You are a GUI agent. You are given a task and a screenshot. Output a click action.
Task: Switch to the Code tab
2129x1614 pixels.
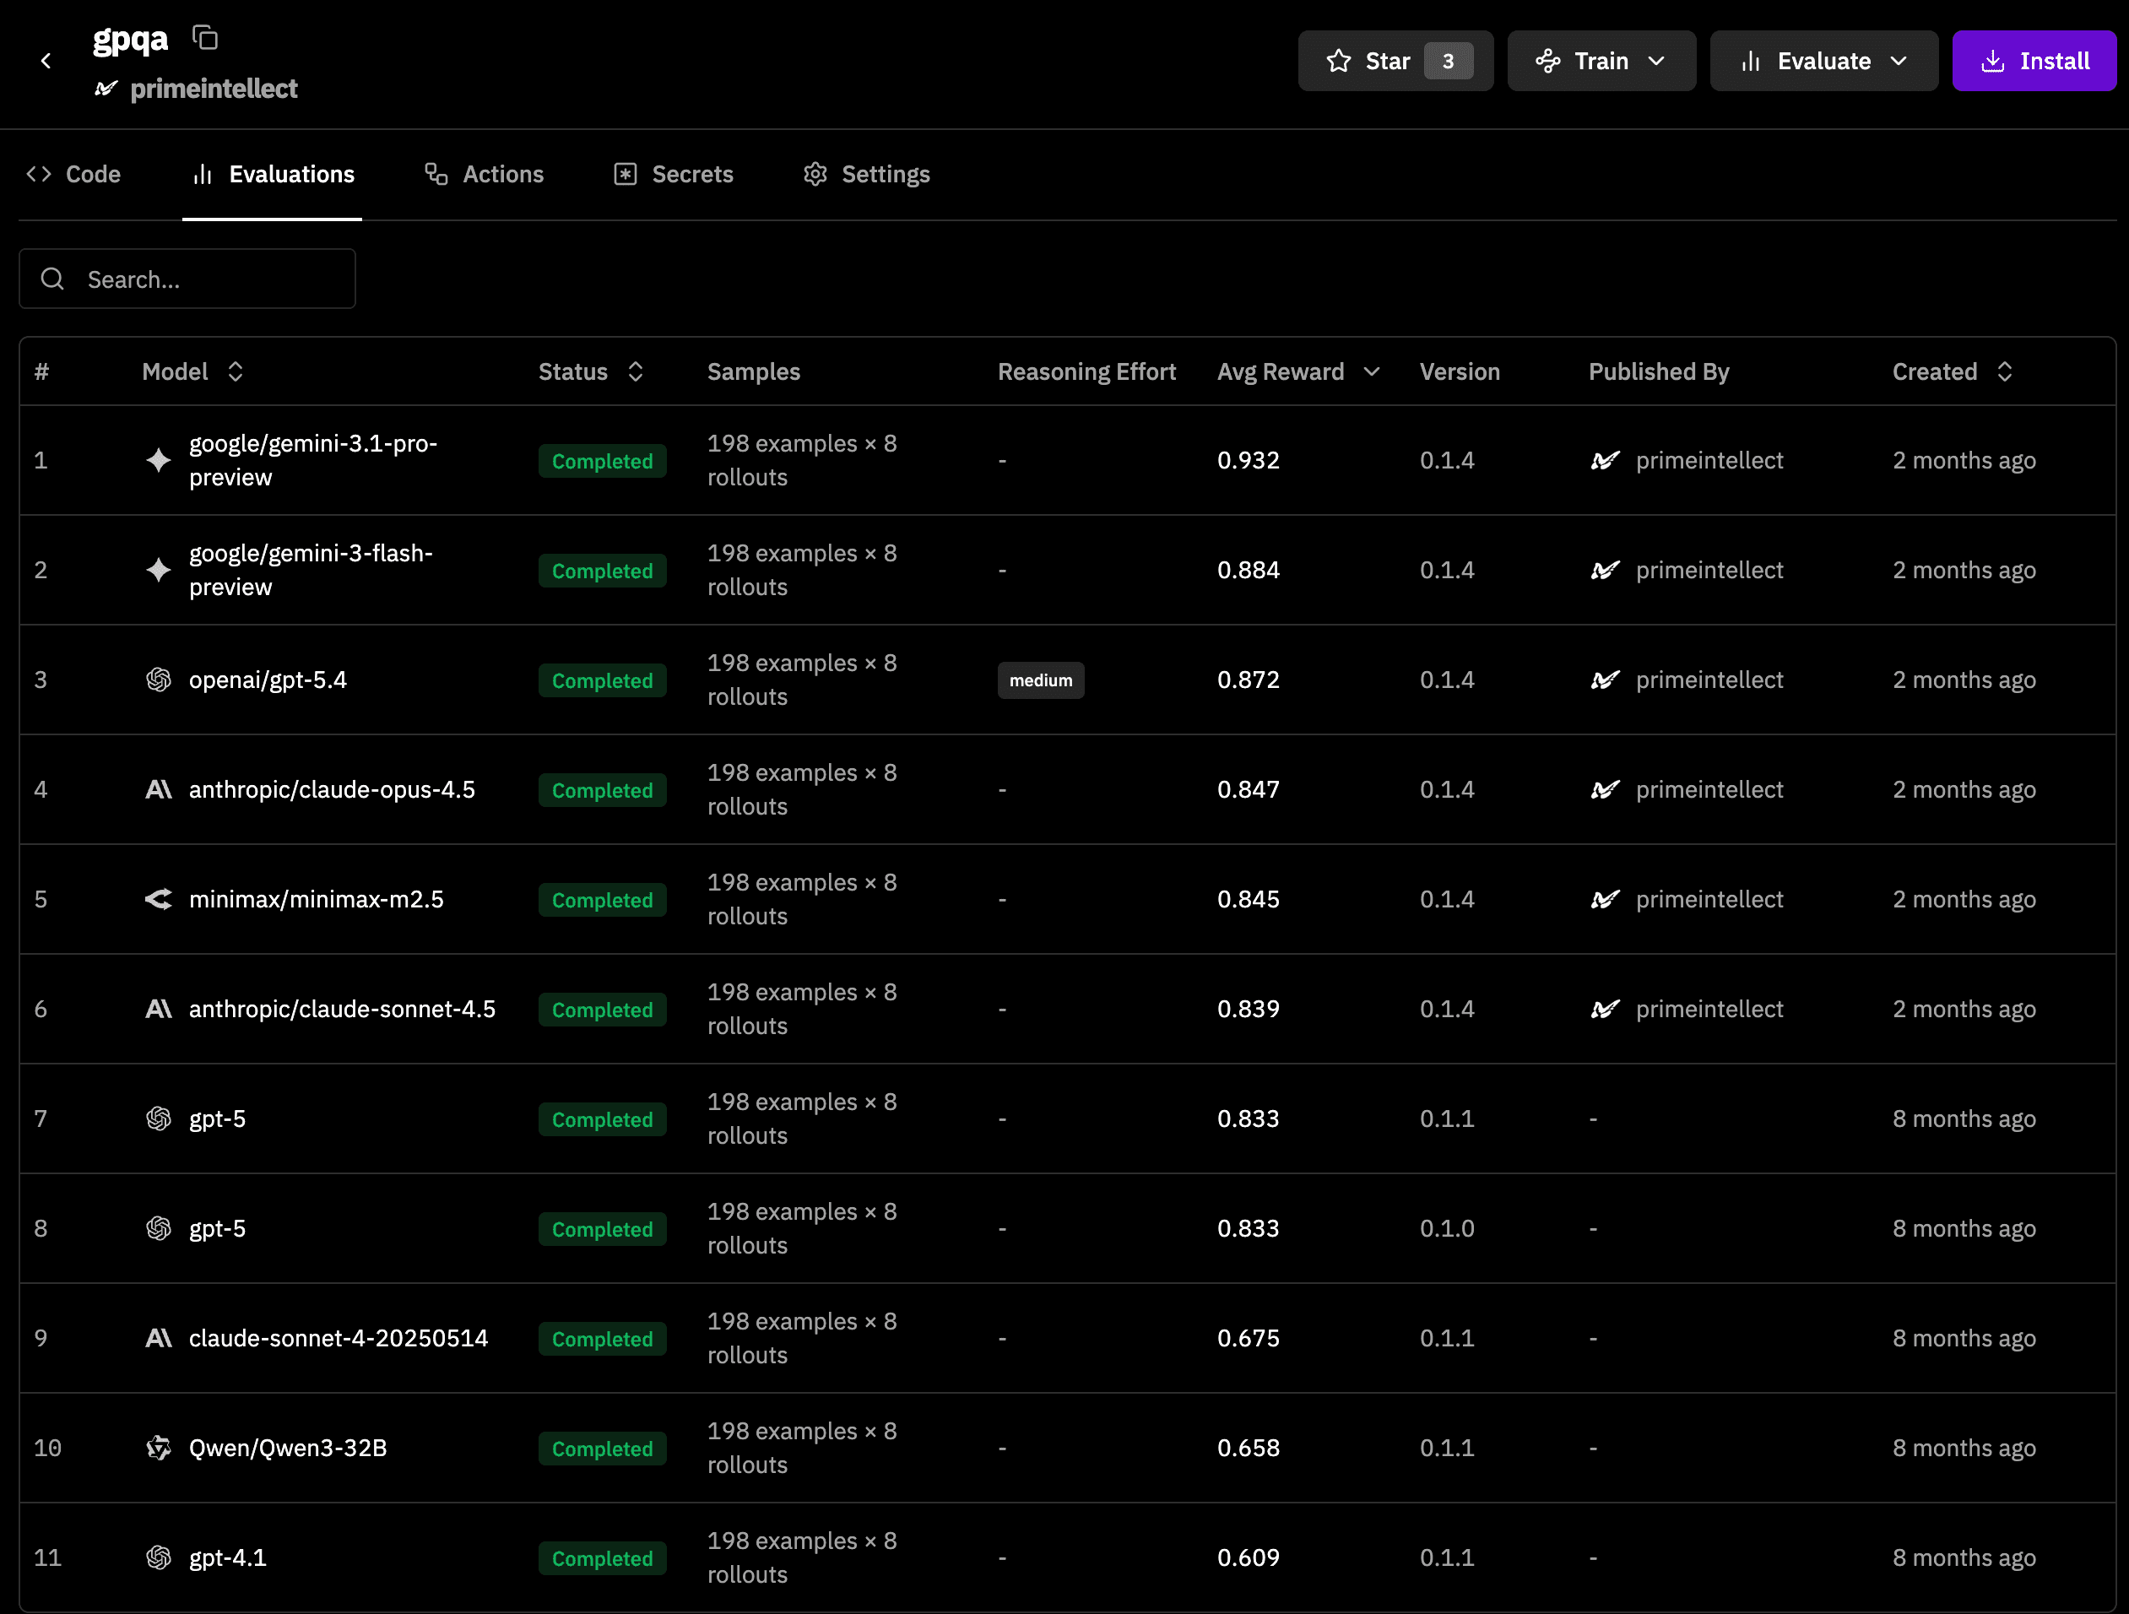[x=74, y=174]
